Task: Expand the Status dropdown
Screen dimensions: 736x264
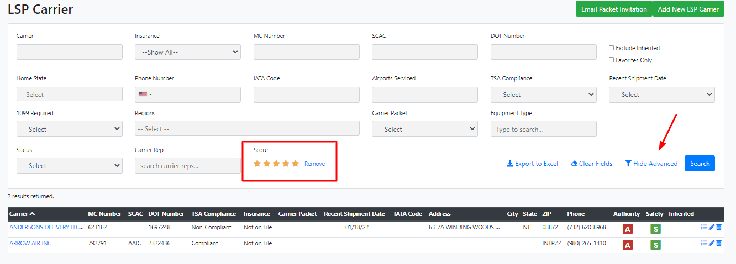Action: tap(70, 165)
